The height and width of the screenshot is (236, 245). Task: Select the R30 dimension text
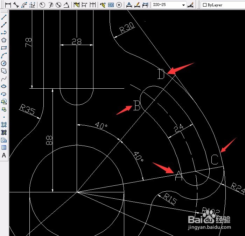(x=127, y=28)
